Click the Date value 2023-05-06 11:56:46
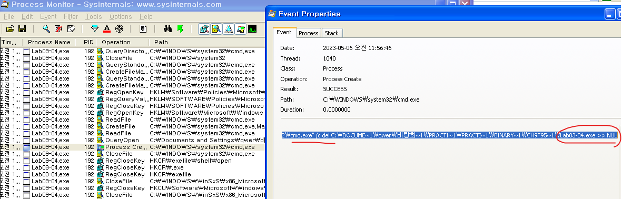 point(358,48)
